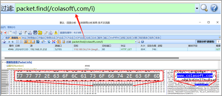Click the replay icon with circular arrow
This screenshot has width=222, height=96.
point(35,33)
